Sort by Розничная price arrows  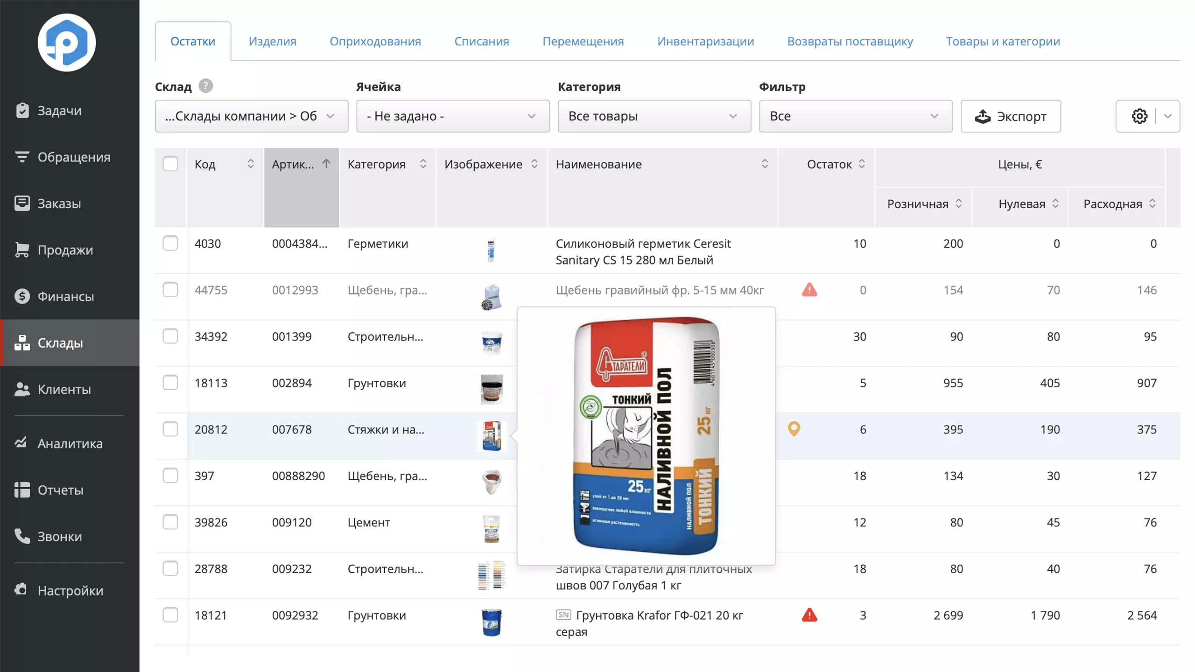pyautogui.click(x=958, y=203)
